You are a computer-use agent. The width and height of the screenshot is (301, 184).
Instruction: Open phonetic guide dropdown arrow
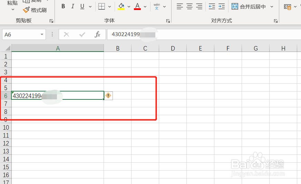[x=165, y=7]
